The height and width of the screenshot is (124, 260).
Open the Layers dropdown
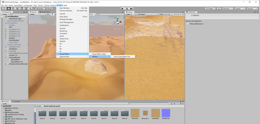pyautogui.click(x=239, y=9)
